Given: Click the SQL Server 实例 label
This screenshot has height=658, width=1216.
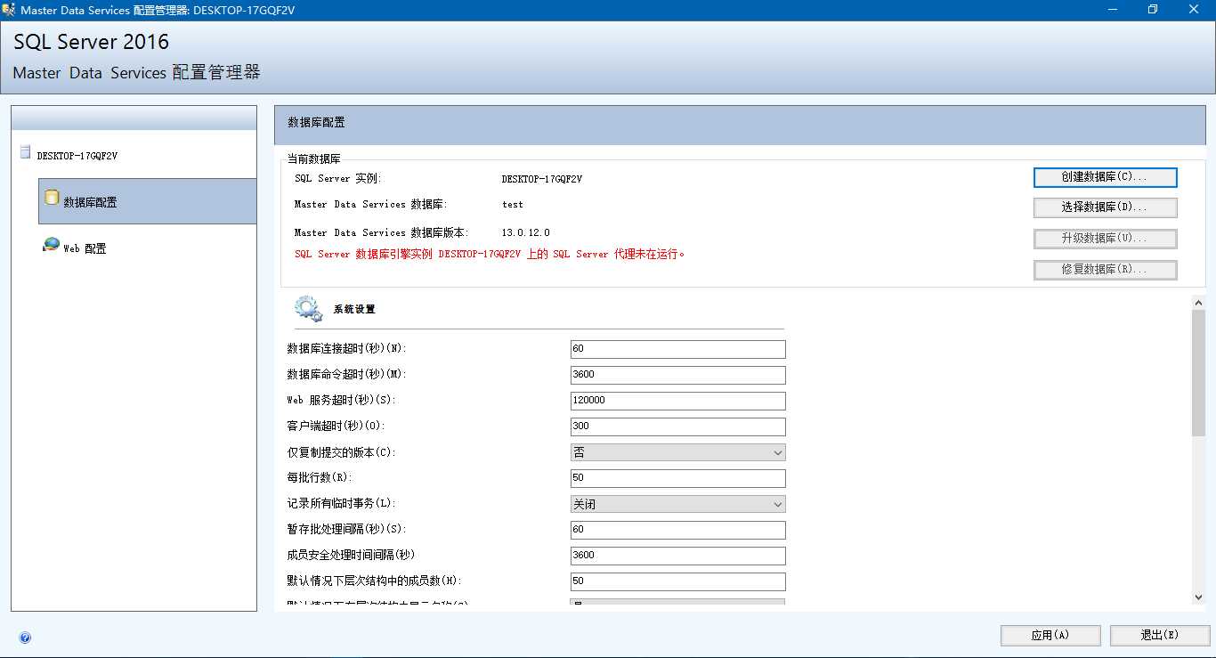Looking at the screenshot, I should point(337,179).
